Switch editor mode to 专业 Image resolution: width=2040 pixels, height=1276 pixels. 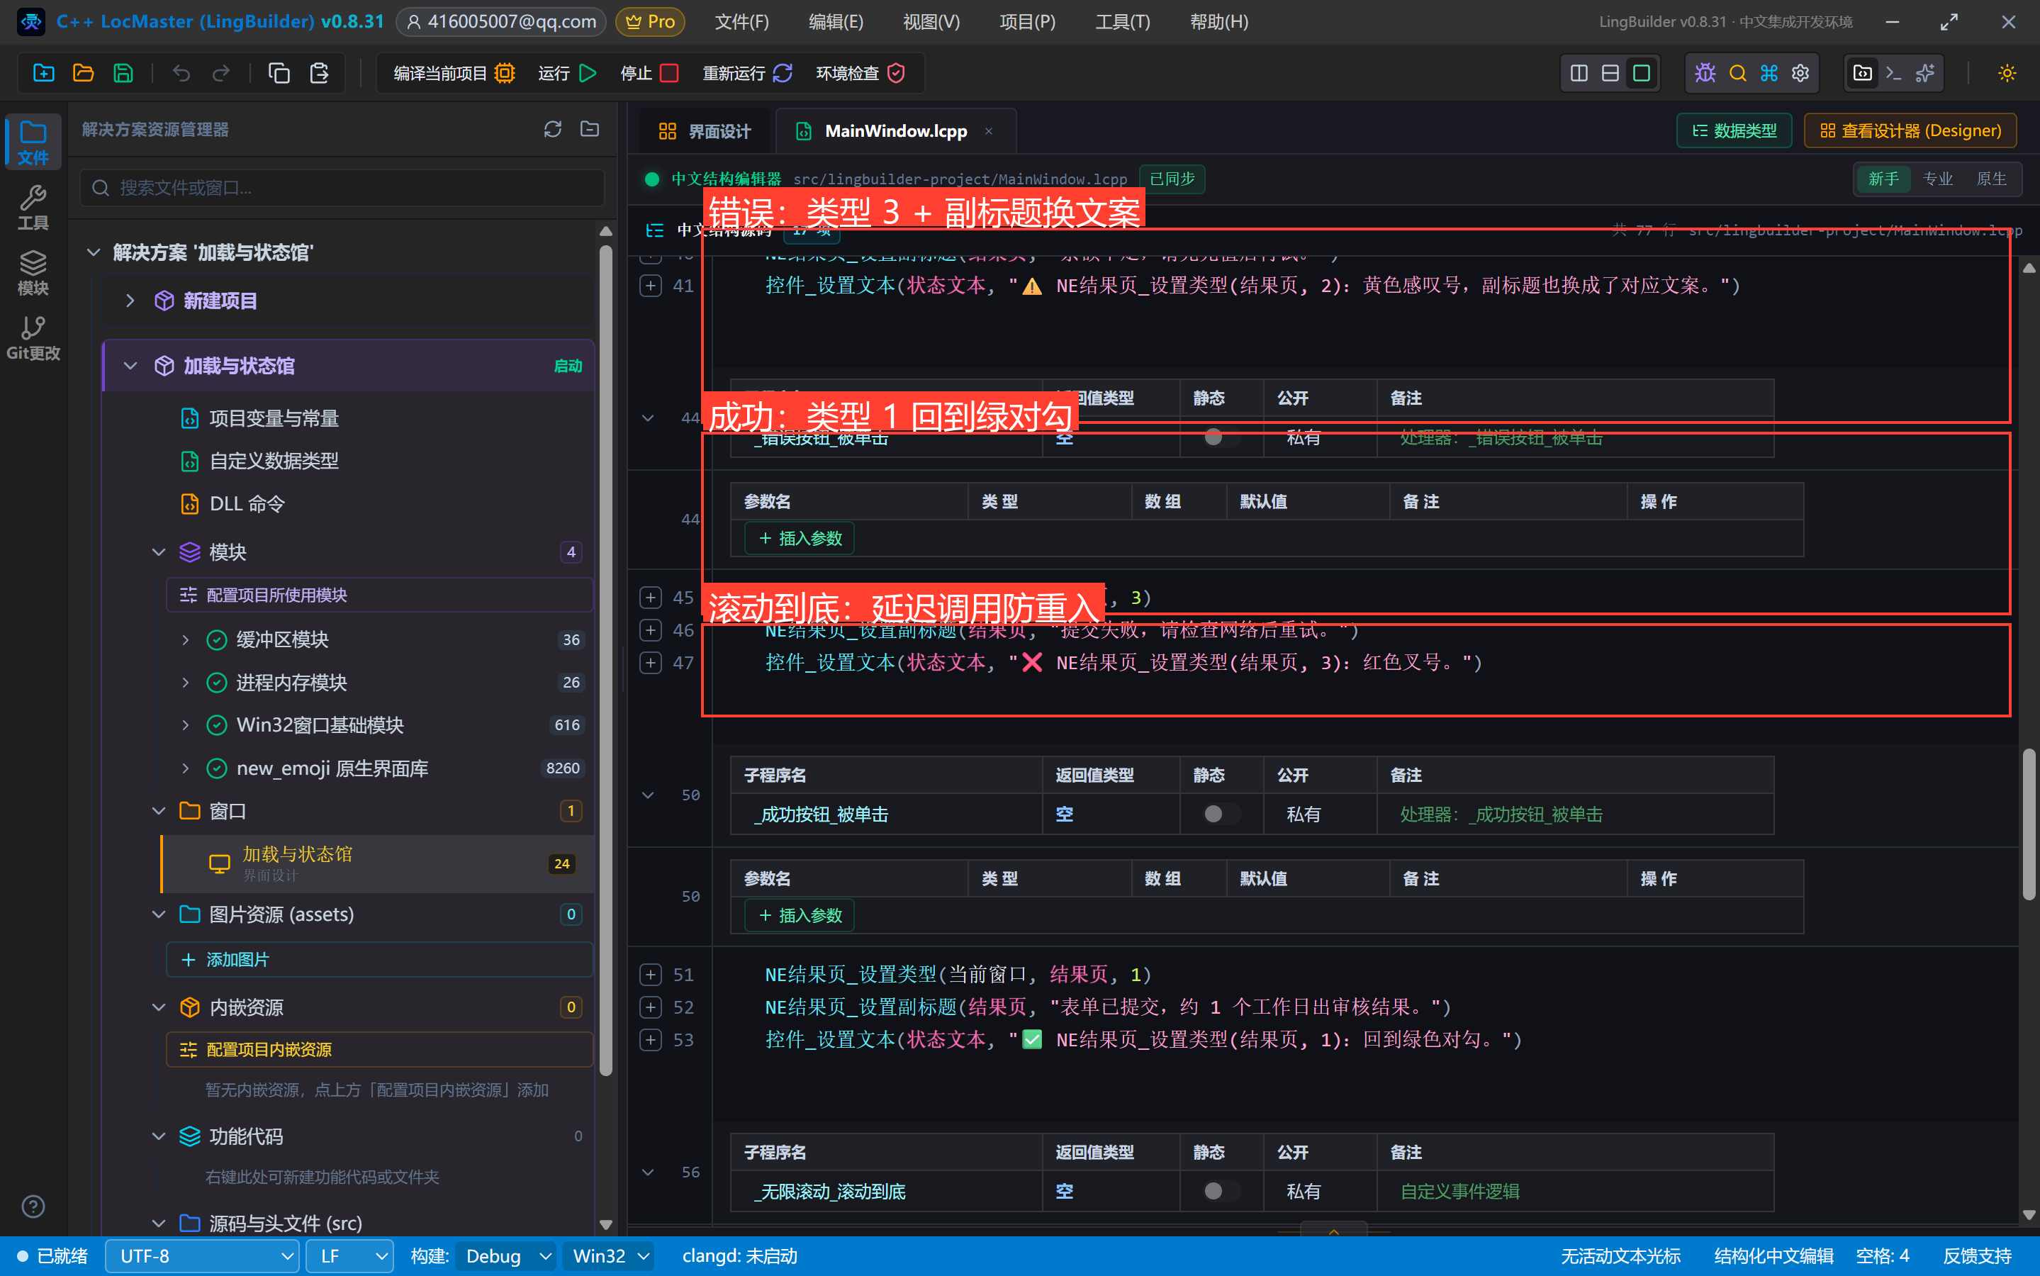pyautogui.click(x=1937, y=179)
